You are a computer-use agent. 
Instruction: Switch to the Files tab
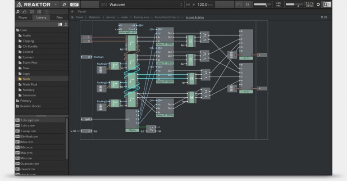[x=59, y=17]
